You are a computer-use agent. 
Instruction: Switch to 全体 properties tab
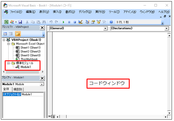6,89
